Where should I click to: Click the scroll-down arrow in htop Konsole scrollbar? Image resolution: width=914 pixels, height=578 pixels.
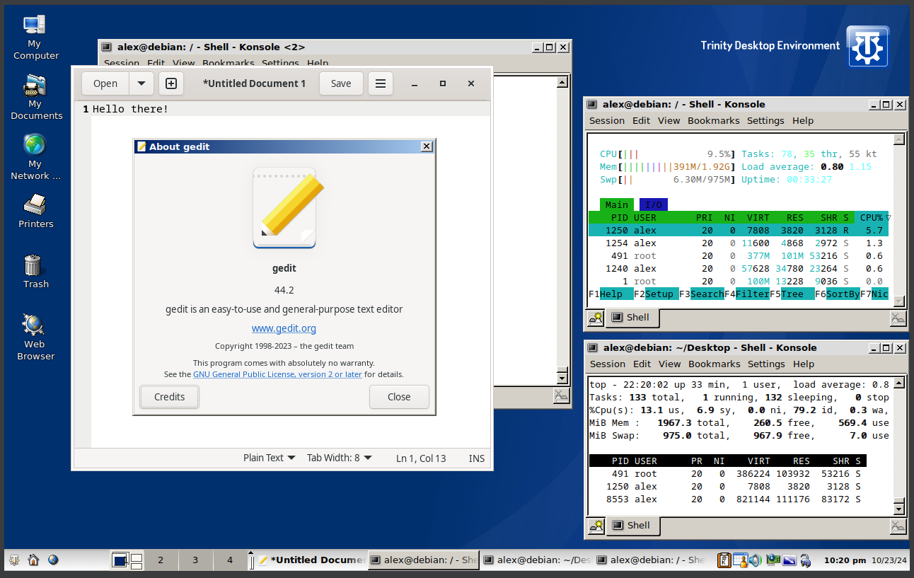click(x=899, y=301)
